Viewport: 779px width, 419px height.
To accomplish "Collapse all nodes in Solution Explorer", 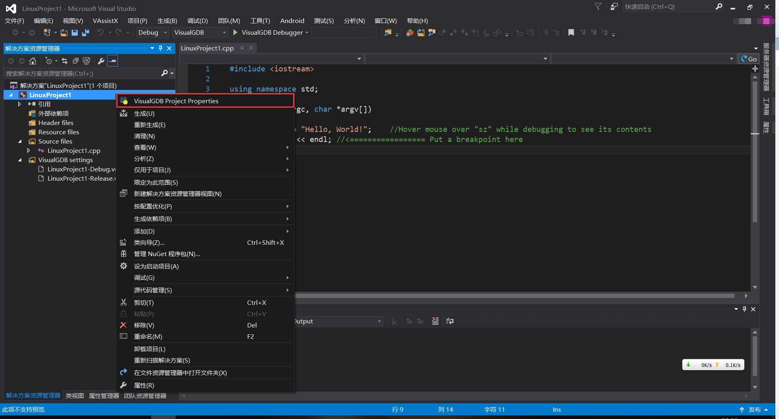I will [x=76, y=61].
